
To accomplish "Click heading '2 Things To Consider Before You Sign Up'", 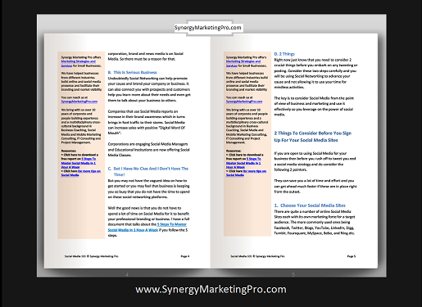I will click(x=313, y=137).
